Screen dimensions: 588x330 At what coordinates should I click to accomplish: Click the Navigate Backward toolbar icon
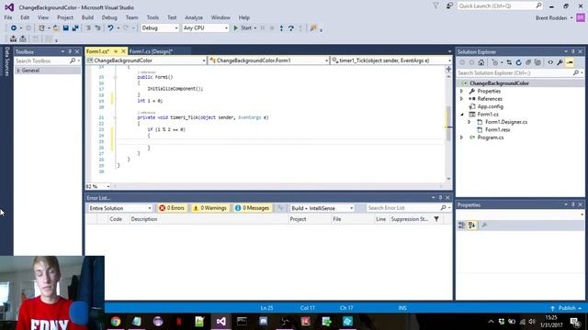14,28
